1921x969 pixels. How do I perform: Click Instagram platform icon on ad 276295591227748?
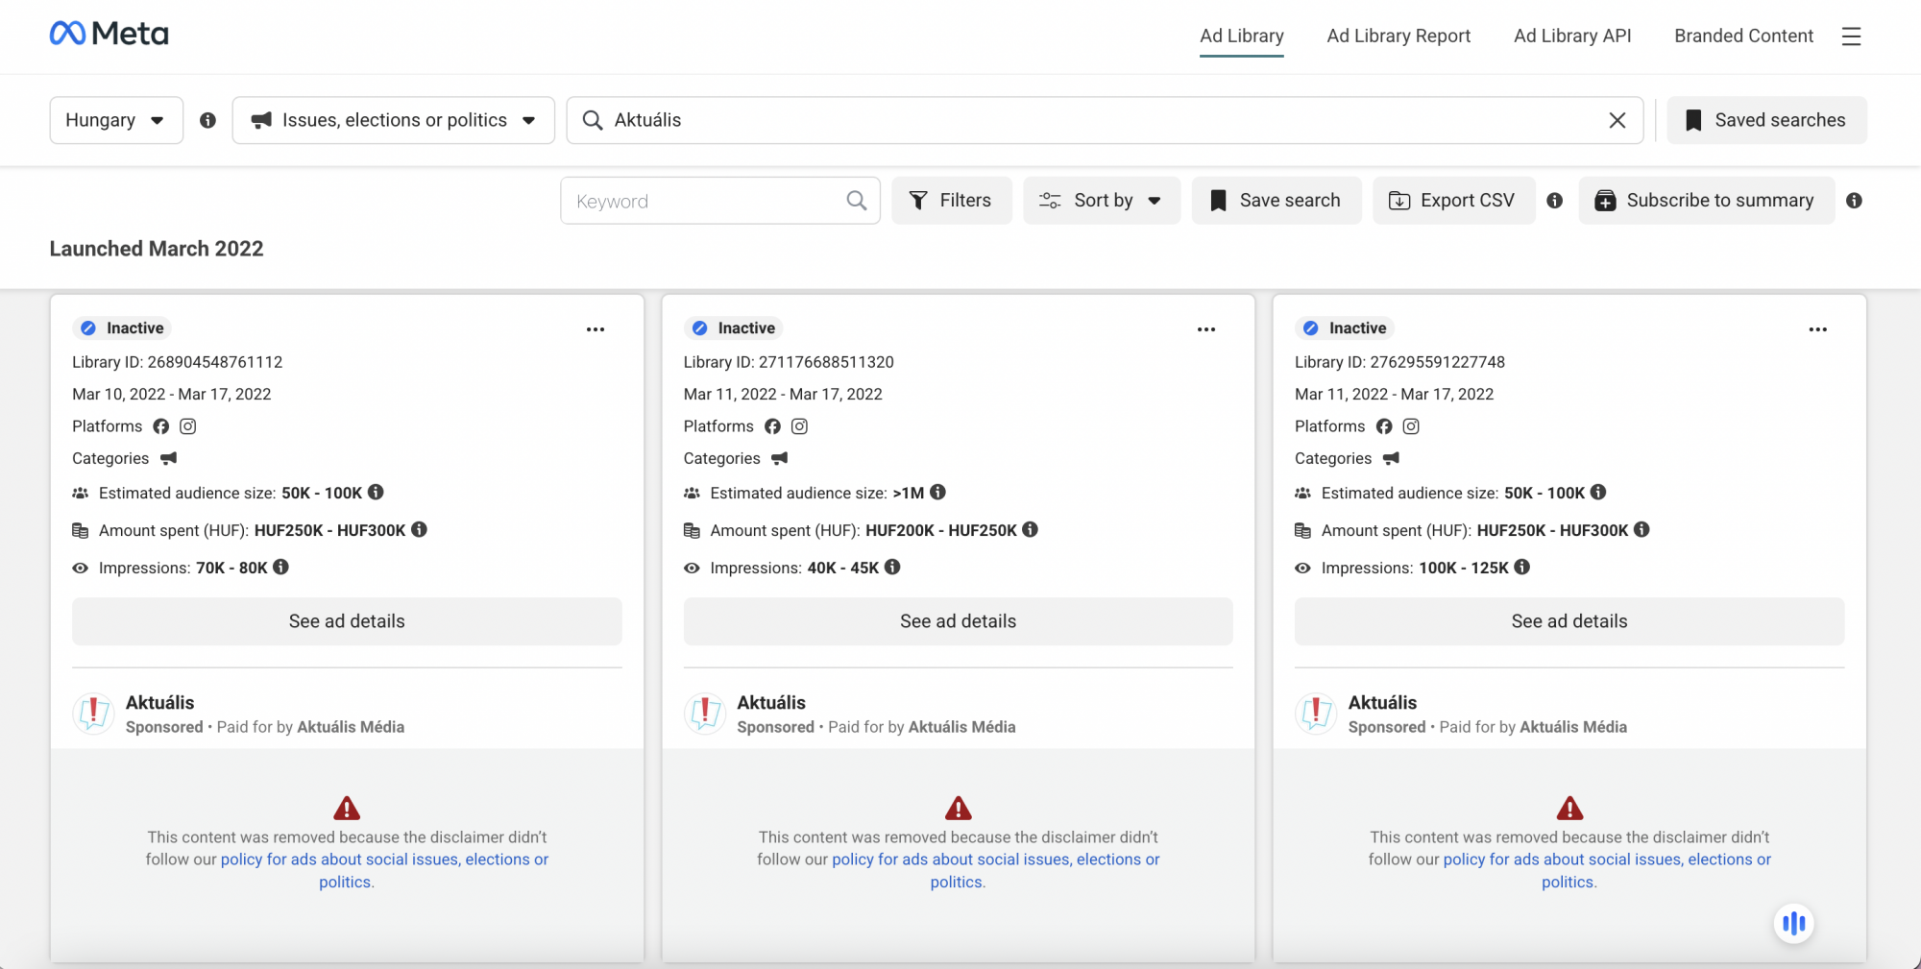(1411, 426)
